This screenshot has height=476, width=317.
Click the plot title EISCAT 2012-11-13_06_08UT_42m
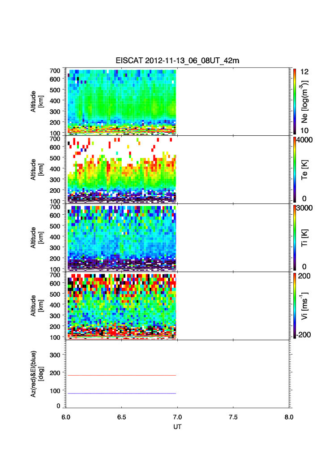click(177, 61)
